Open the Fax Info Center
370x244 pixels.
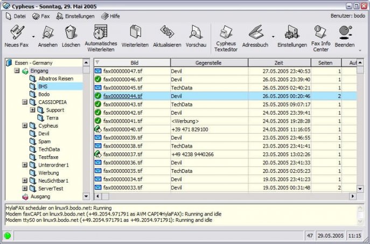click(x=320, y=32)
